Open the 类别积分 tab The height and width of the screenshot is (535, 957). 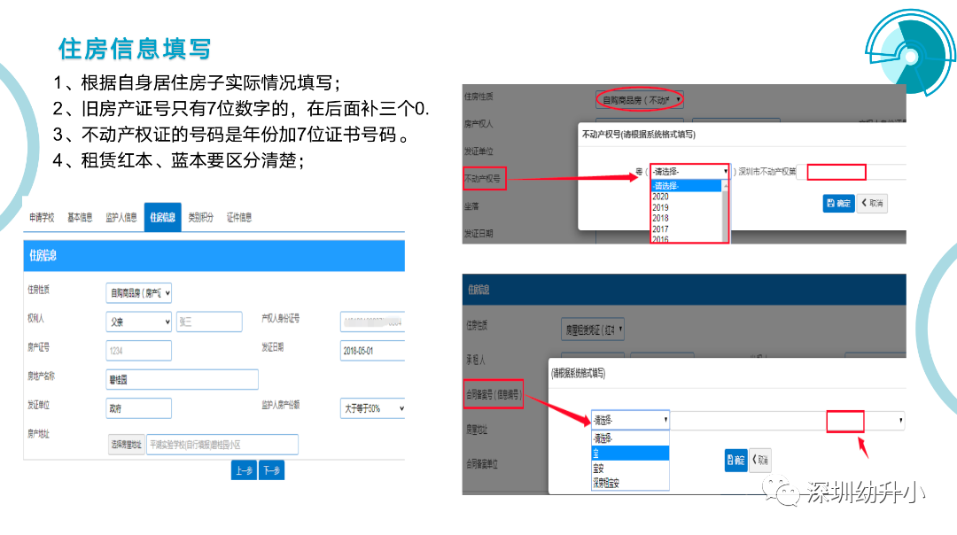pyautogui.click(x=201, y=217)
